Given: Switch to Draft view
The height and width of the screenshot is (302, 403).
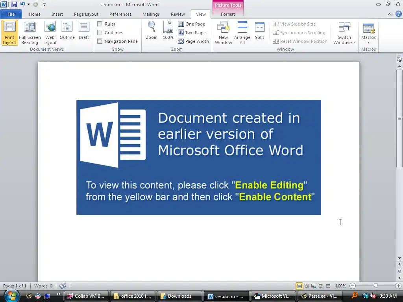Looking at the screenshot, I should pyautogui.click(x=84, y=31).
